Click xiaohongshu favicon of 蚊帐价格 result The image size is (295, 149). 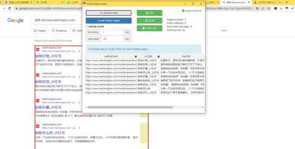click(x=38, y=49)
